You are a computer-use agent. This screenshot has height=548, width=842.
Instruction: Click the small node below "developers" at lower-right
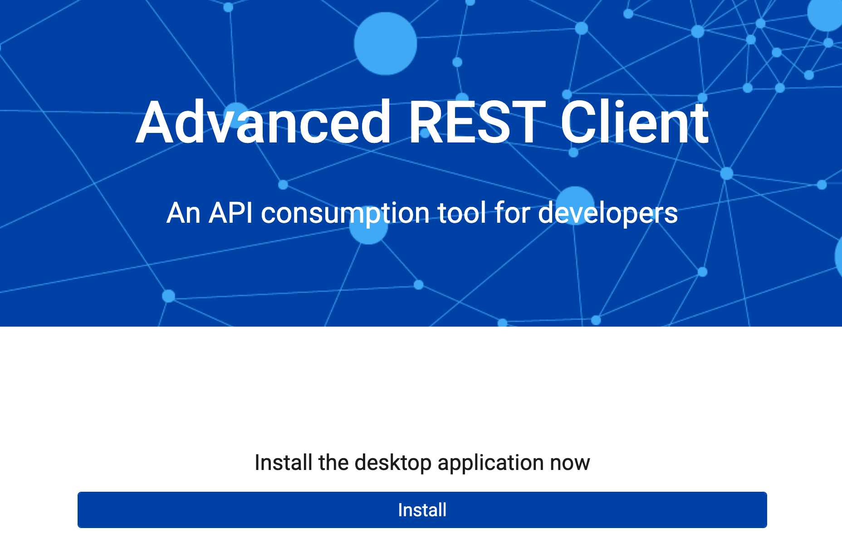pyautogui.click(x=702, y=272)
